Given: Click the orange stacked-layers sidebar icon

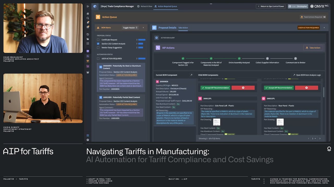Looking at the screenshot, I should [x=88, y=61].
